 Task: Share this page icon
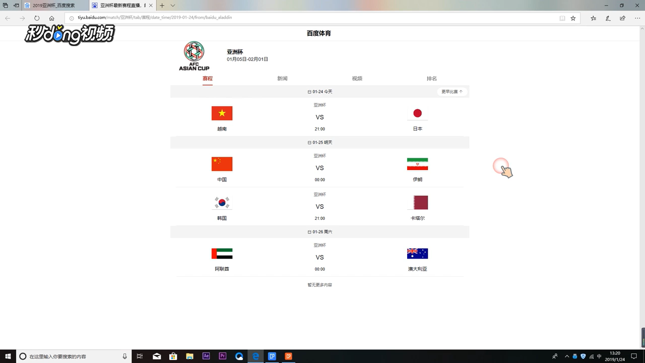(623, 18)
